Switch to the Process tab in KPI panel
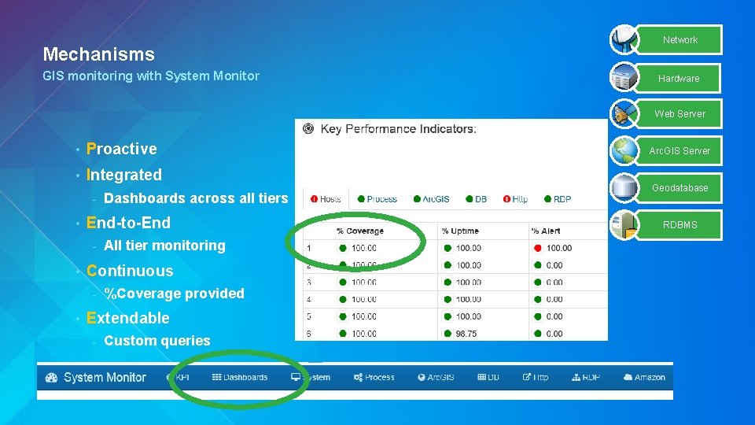 click(377, 199)
